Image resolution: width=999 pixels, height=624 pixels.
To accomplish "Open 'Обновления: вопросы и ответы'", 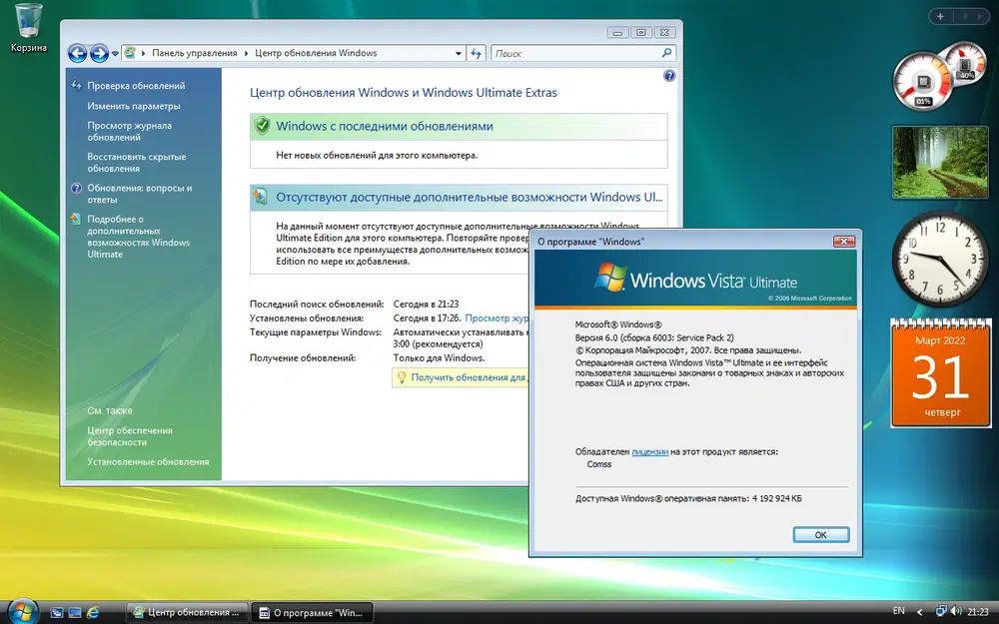I will pyautogui.click(x=140, y=194).
